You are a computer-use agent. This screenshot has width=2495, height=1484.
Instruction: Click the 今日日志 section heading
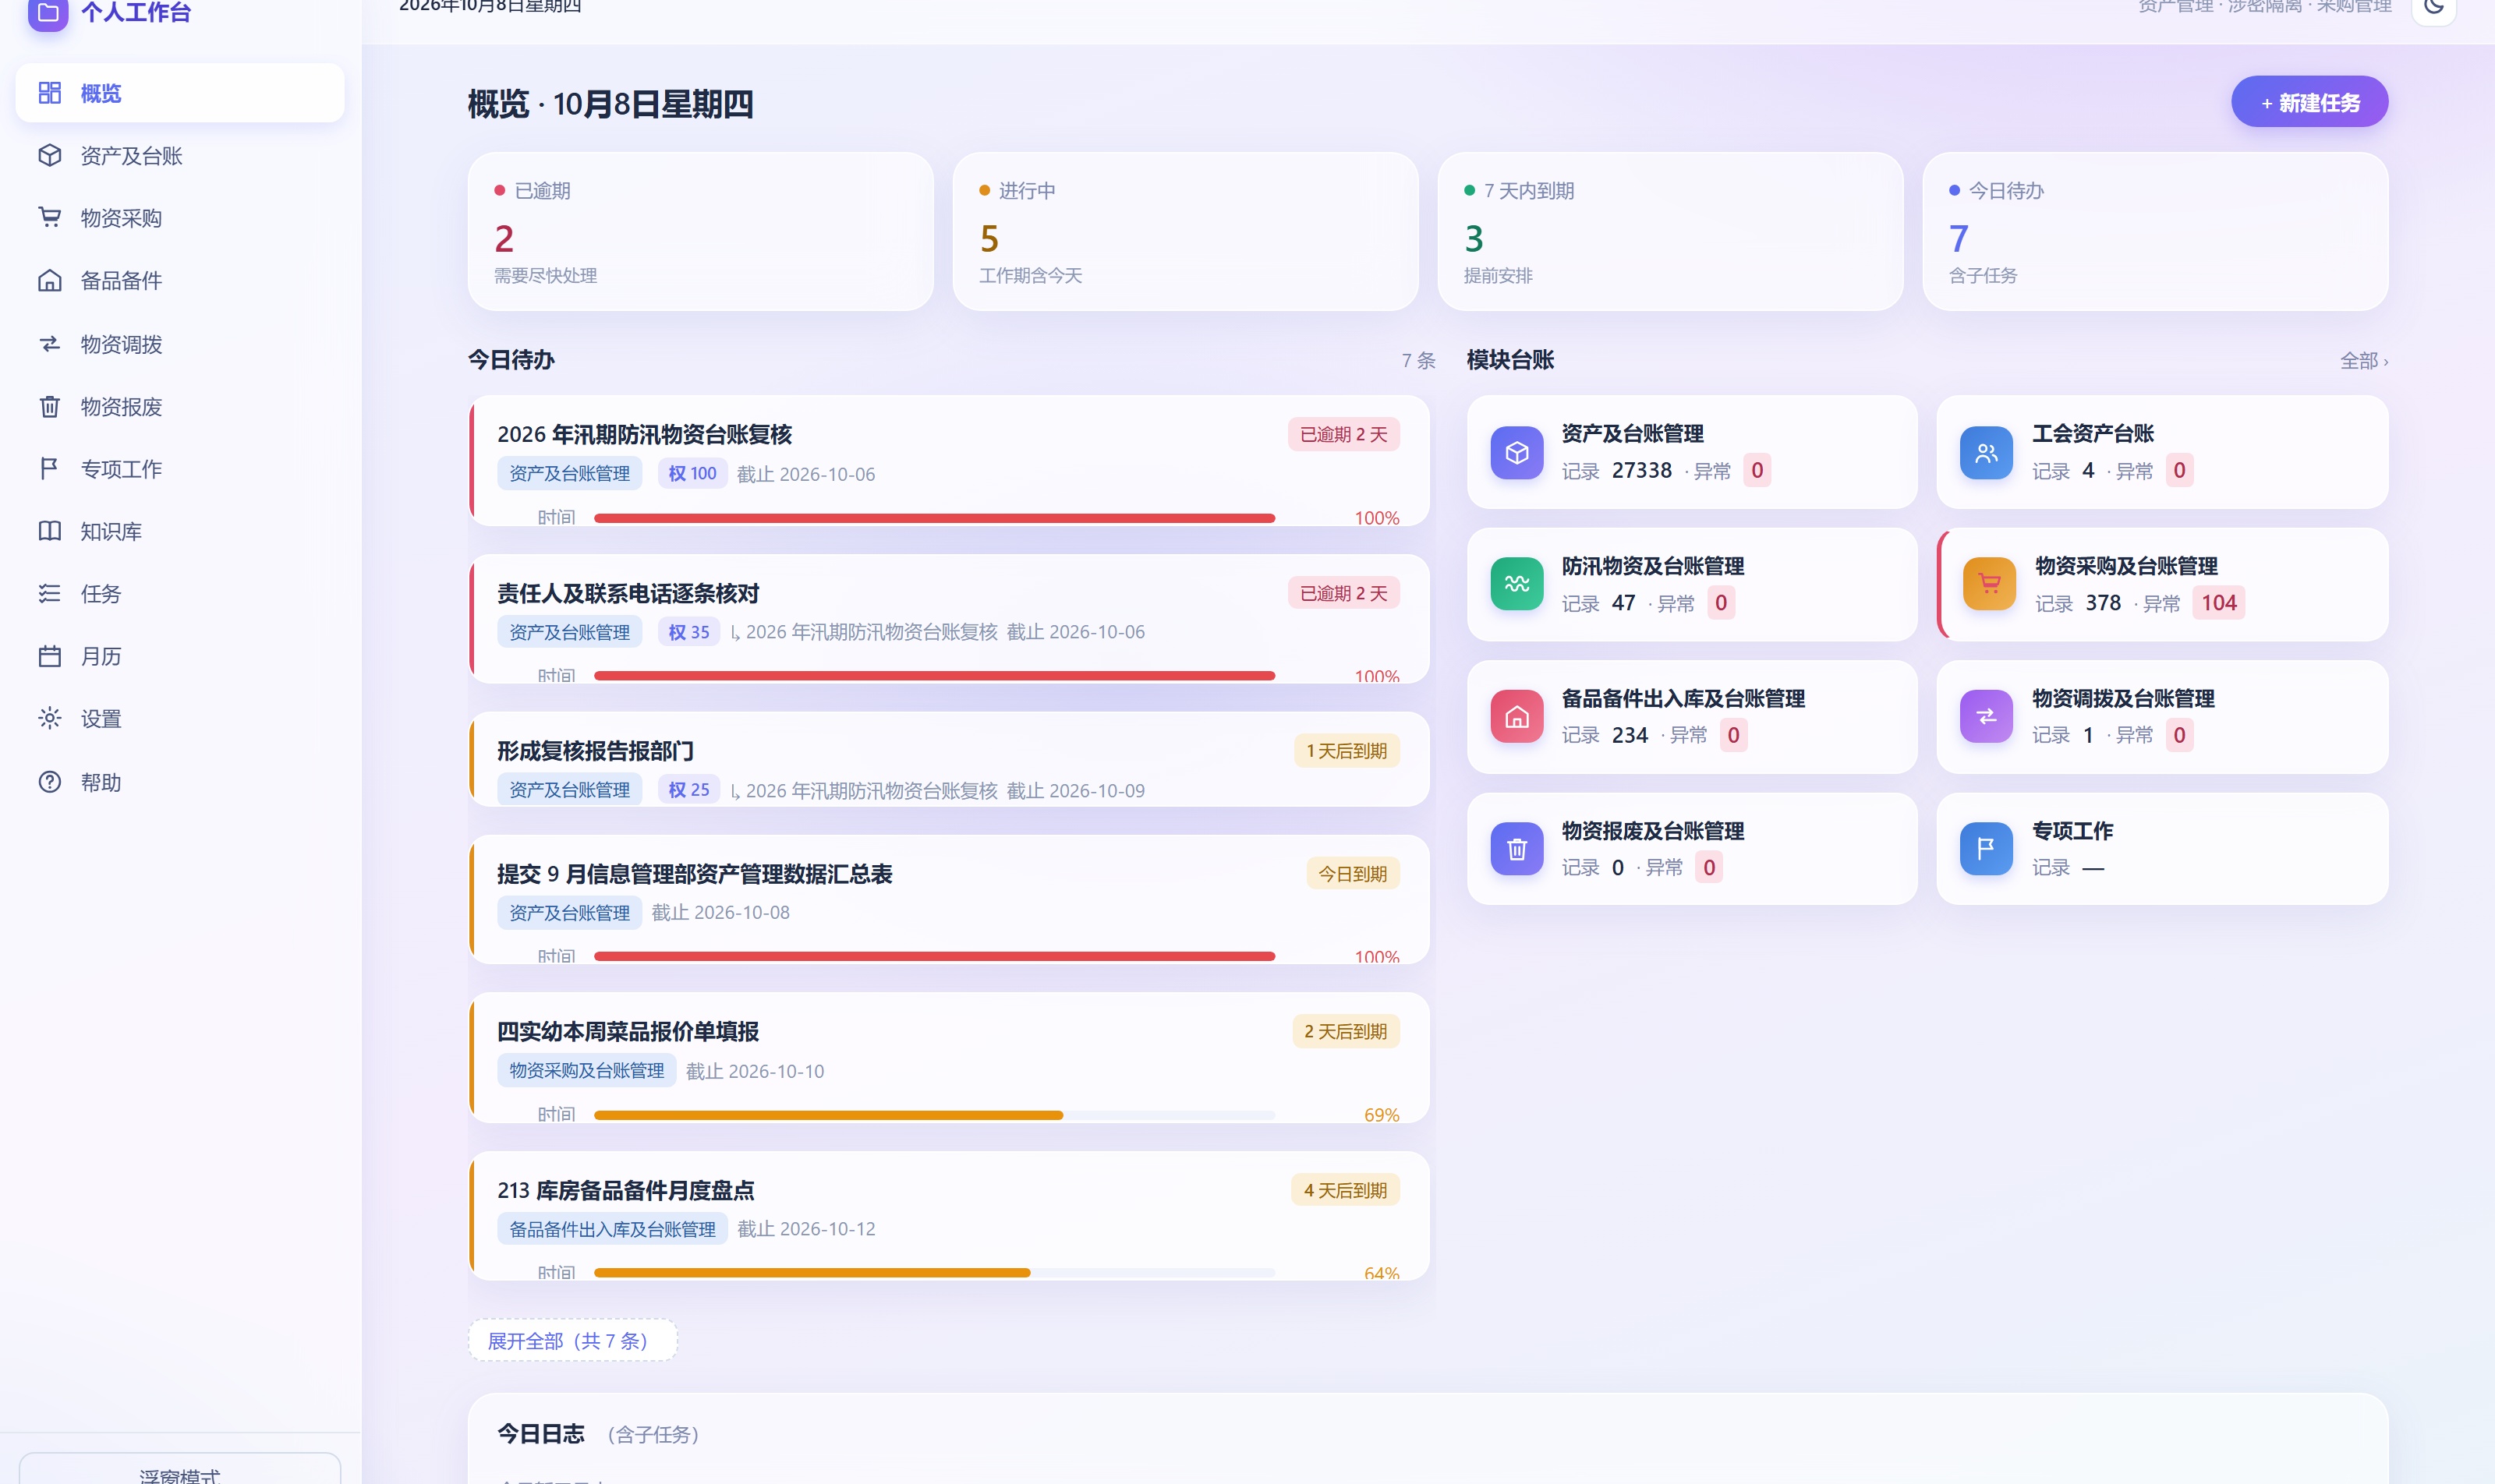[x=541, y=1433]
